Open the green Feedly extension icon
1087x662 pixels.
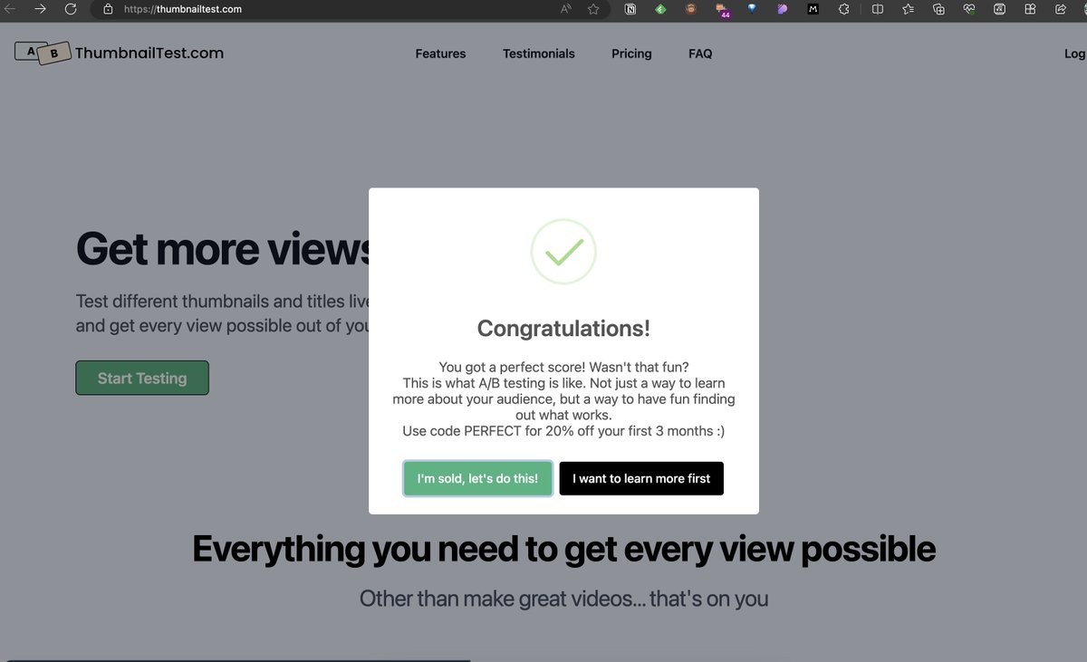[x=660, y=9]
